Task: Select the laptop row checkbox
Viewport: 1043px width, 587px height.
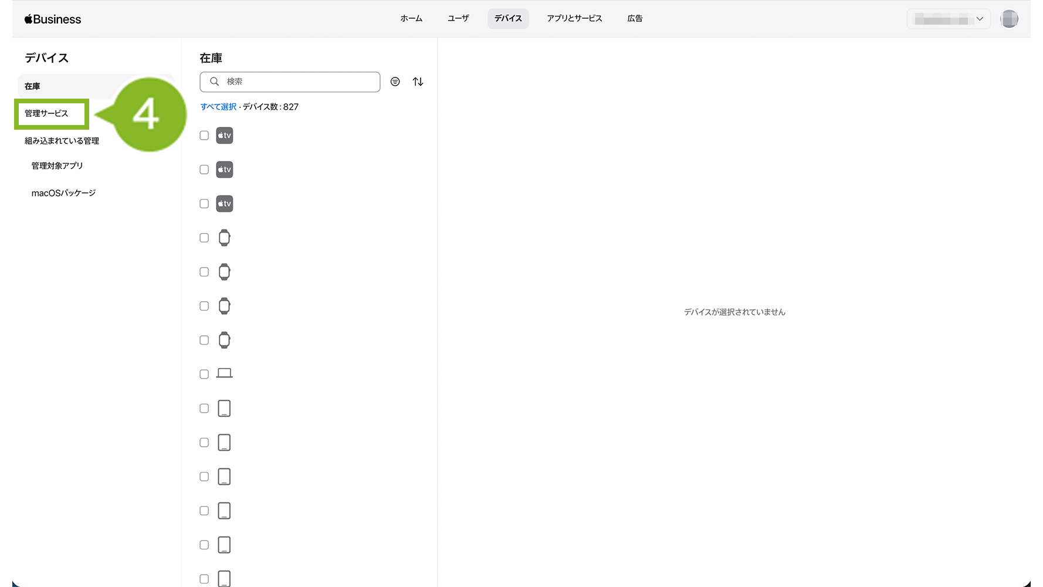Action: 204,374
